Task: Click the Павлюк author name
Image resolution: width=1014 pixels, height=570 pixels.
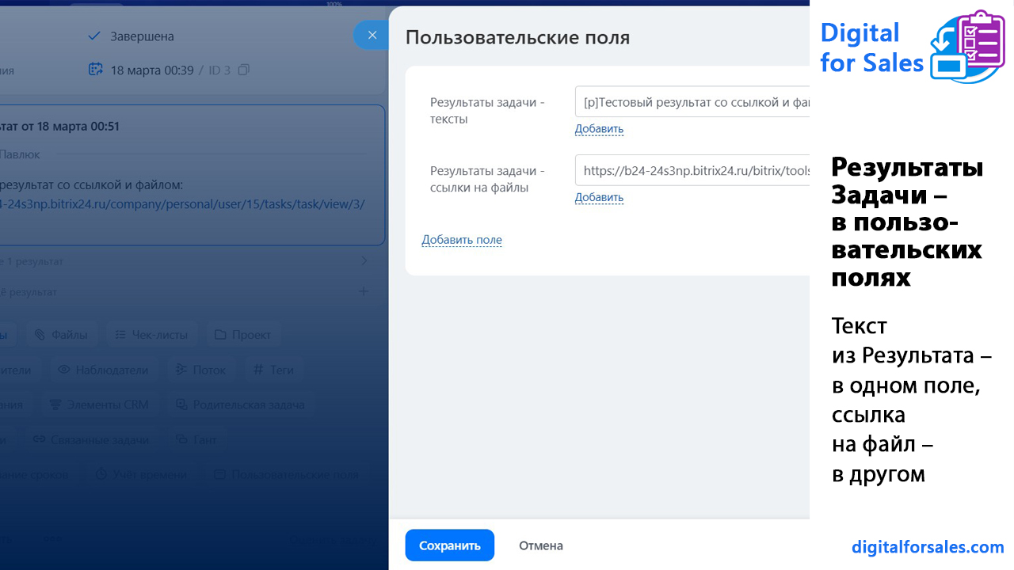Action: pyautogui.click(x=20, y=154)
